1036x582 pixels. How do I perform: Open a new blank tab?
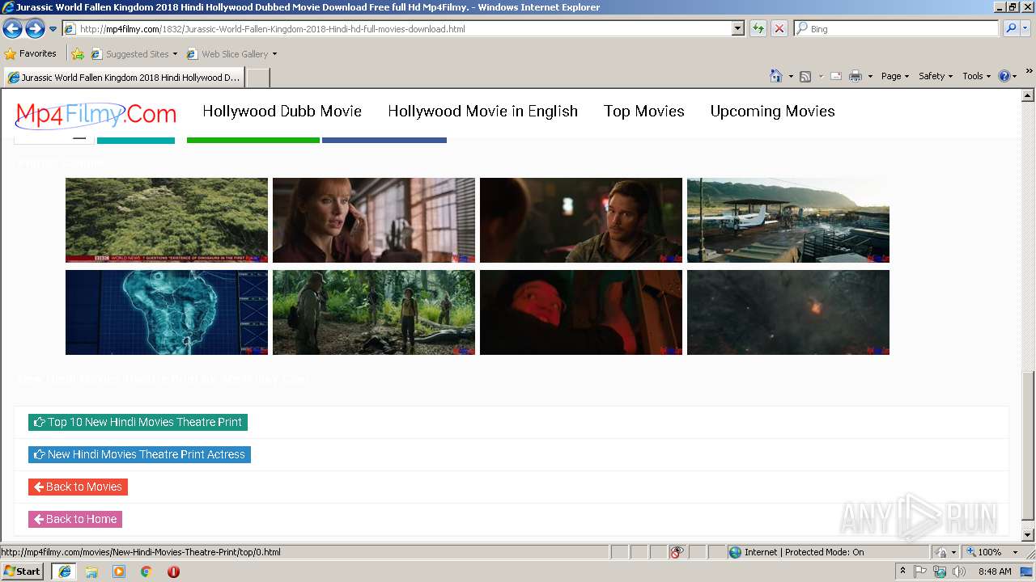point(257,78)
